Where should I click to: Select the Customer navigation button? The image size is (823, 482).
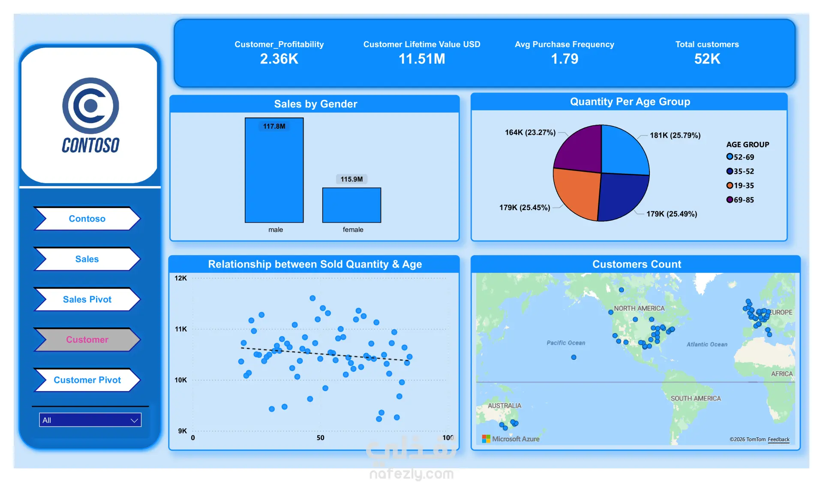pyautogui.click(x=87, y=340)
